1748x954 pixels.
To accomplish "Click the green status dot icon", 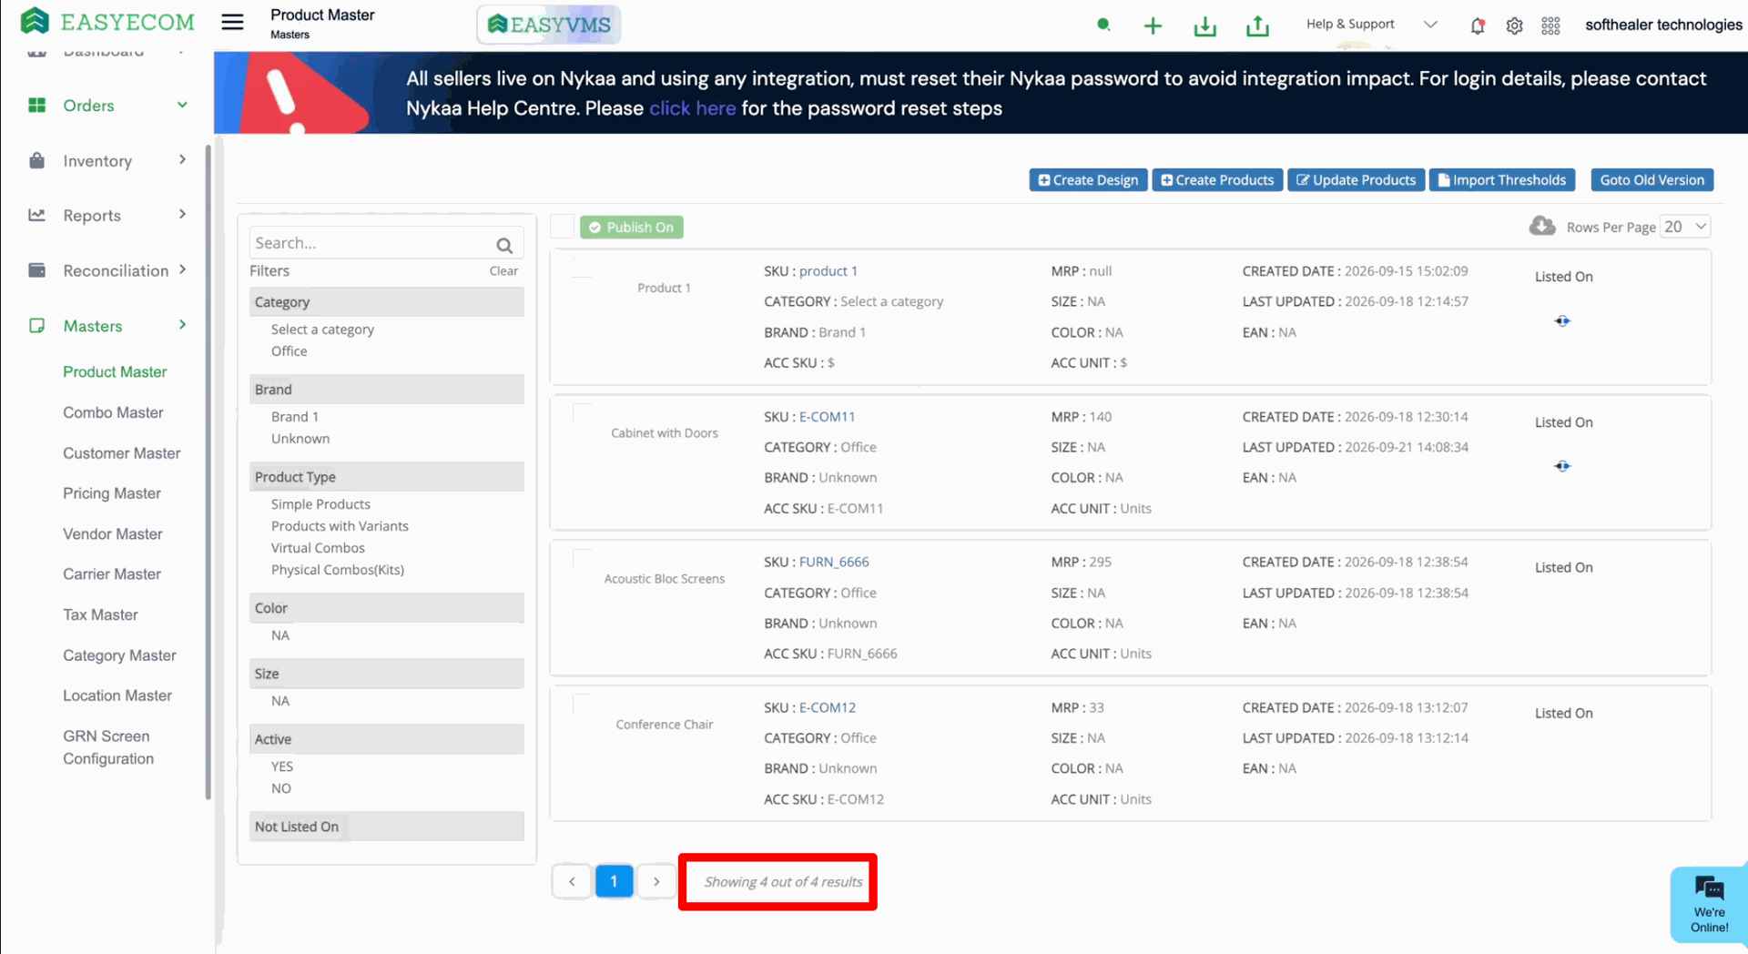I will point(1103,25).
